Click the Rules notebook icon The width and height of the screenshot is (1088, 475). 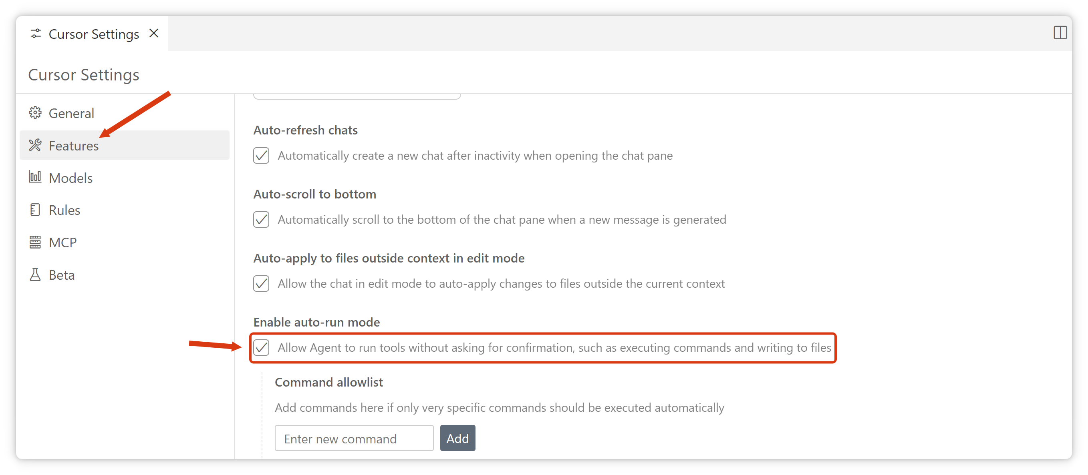point(35,210)
